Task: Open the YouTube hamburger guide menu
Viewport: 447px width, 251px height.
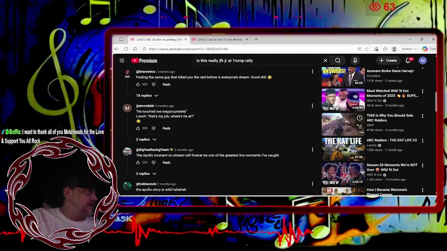Action: (x=122, y=61)
